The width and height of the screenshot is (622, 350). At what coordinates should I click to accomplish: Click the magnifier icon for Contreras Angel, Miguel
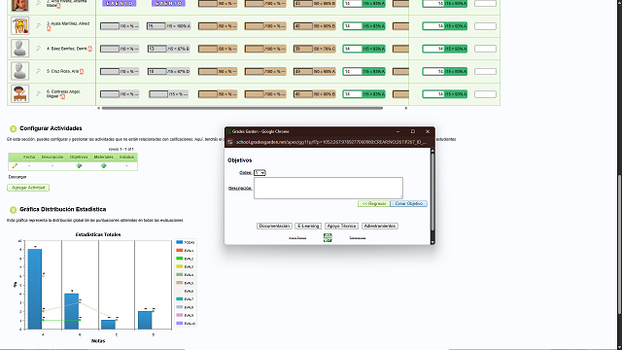(38, 93)
